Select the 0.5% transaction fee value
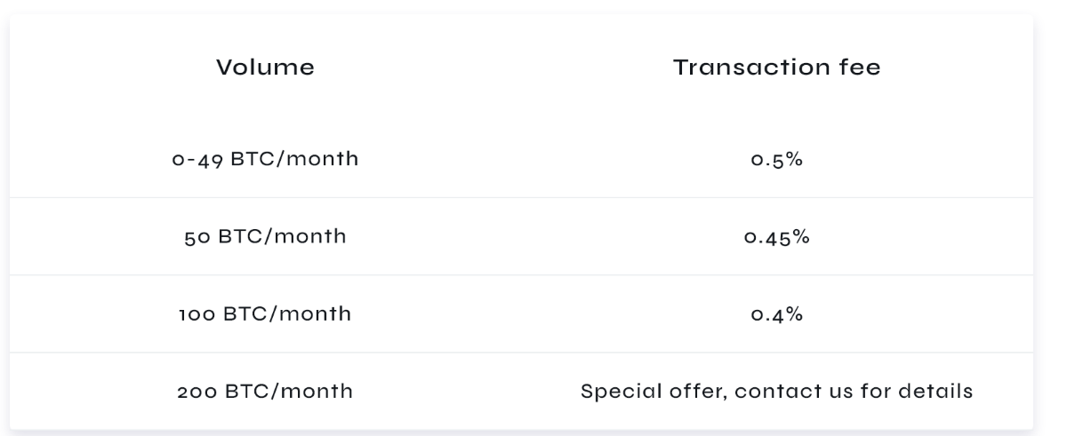Image resolution: width=1067 pixels, height=436 pixels. tap(777, 160)
